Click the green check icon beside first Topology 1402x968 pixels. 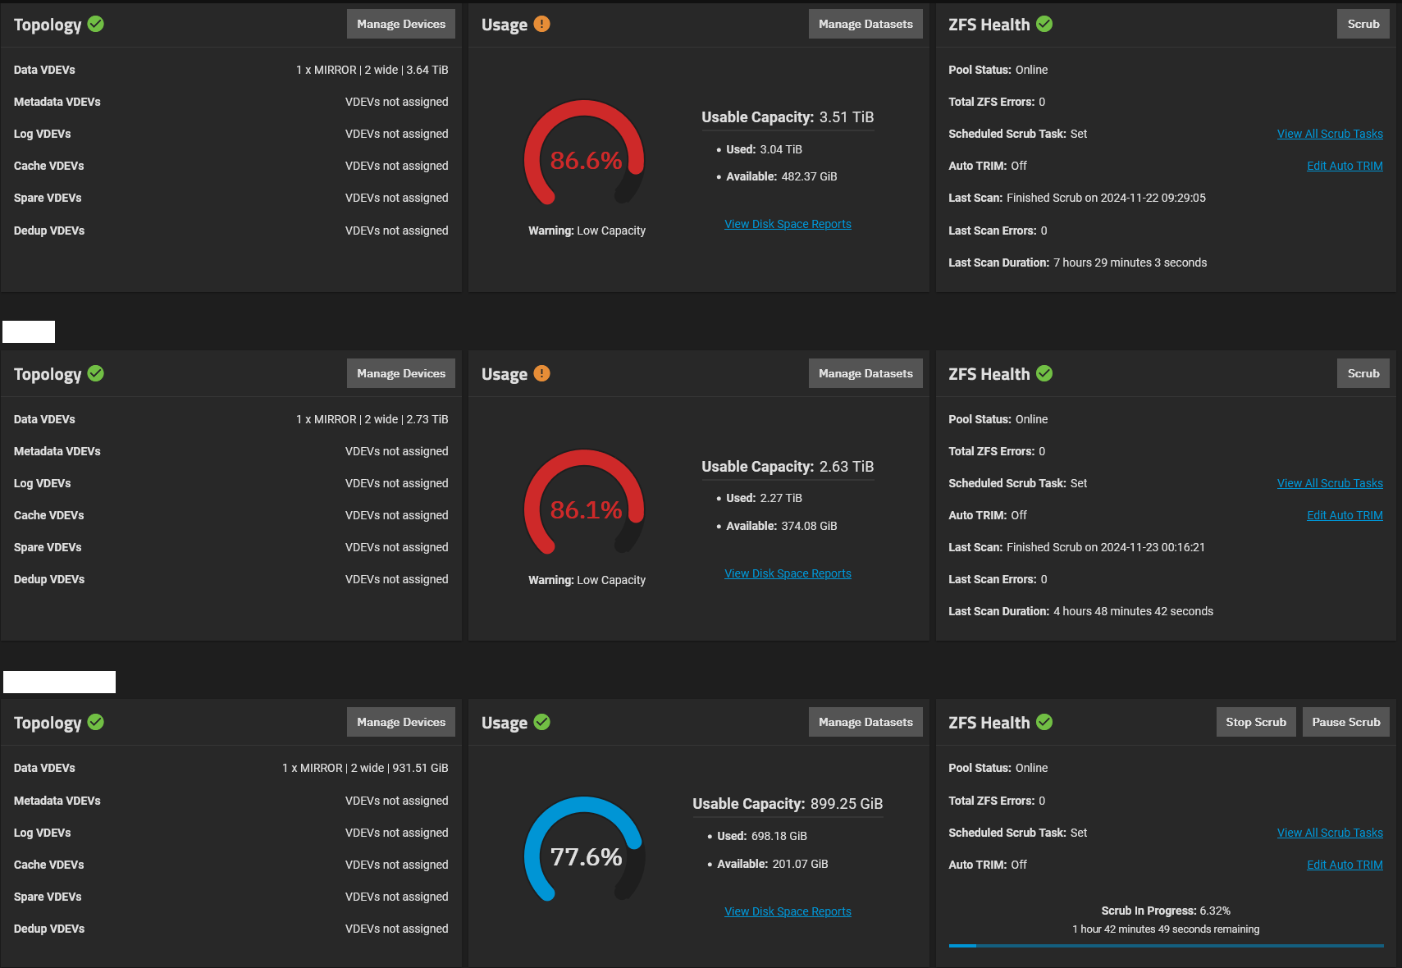[x=96, y=24]
